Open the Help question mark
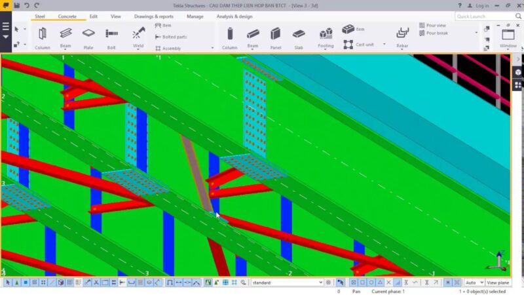The height and width of the screenshot is (295, 524). click(460, 6)
